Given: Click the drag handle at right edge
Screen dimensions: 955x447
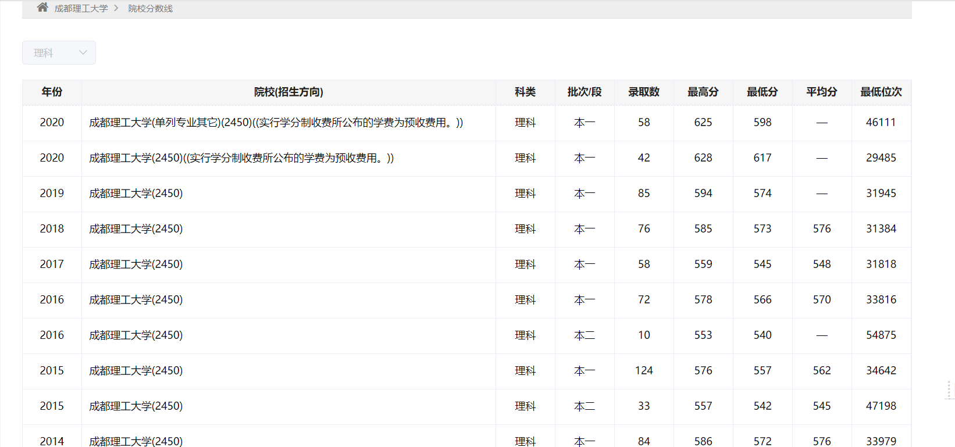Looking at the screenshot, I should click(x=949, y=390).
